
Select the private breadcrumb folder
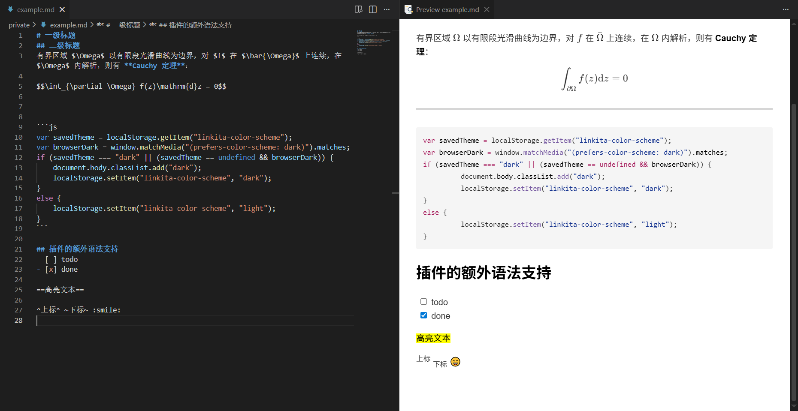[19, 25]
